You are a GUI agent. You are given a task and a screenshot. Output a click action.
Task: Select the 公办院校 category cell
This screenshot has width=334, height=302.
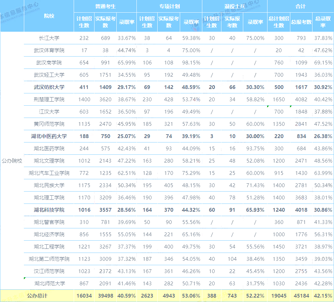[12, 161]
